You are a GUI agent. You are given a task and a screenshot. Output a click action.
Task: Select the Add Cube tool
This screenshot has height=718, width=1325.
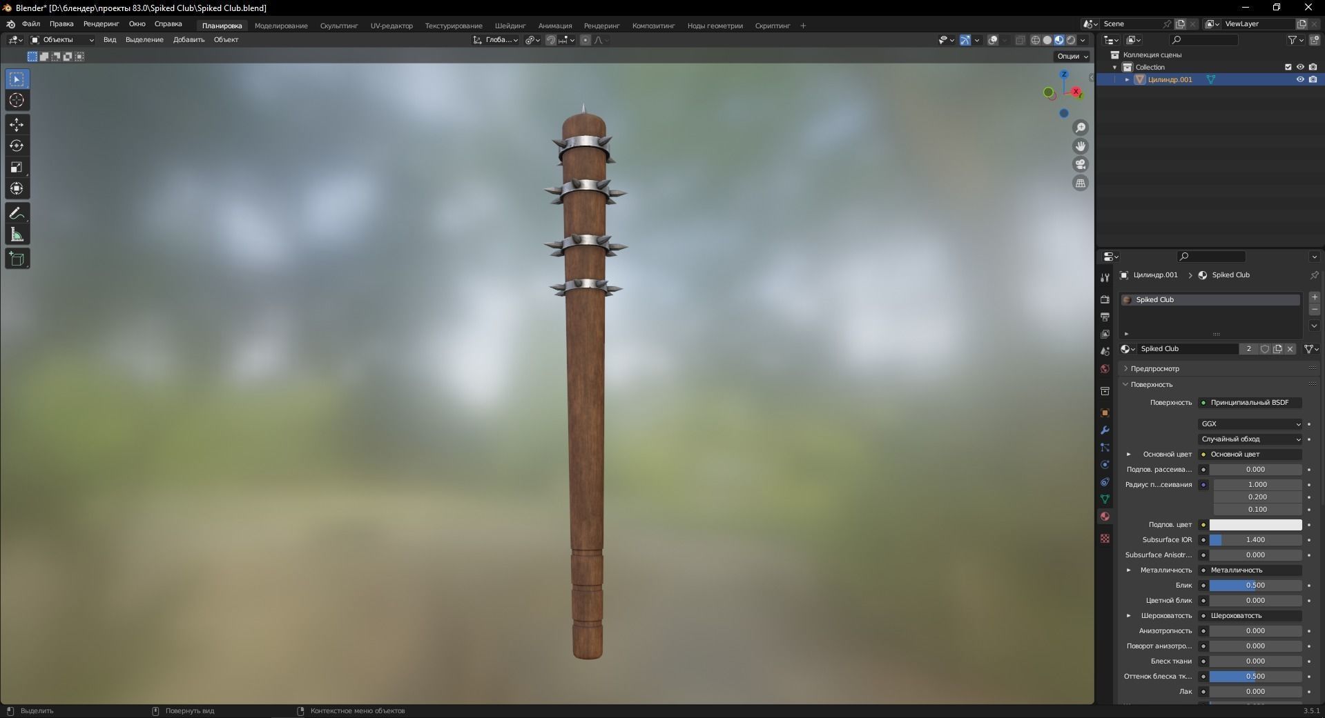[17, 259]
